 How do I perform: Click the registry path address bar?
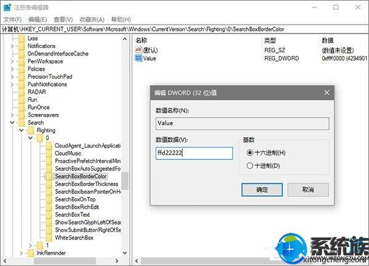tap(184, 29)
